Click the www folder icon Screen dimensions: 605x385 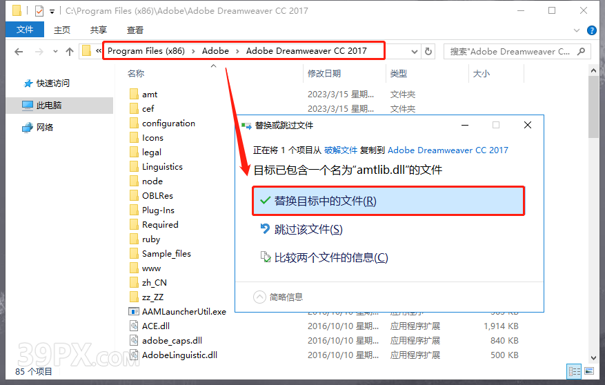134,268
